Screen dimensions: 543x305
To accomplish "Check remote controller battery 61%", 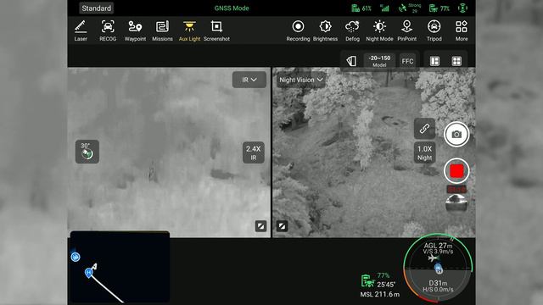I will 361,8.
